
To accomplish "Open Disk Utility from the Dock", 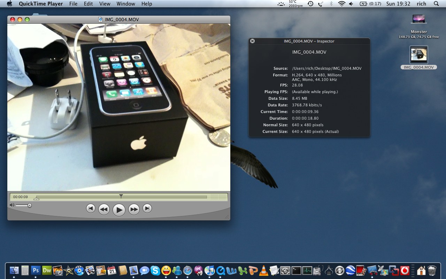I will point(318,270).
